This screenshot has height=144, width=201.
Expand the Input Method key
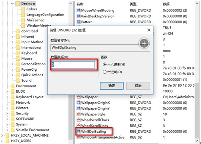point(12,42)
